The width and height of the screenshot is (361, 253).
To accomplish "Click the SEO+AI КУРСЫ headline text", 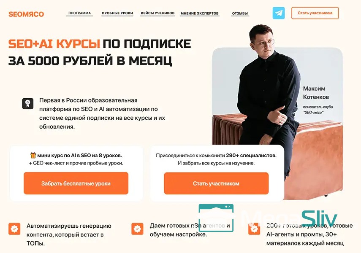I will 54,44.
